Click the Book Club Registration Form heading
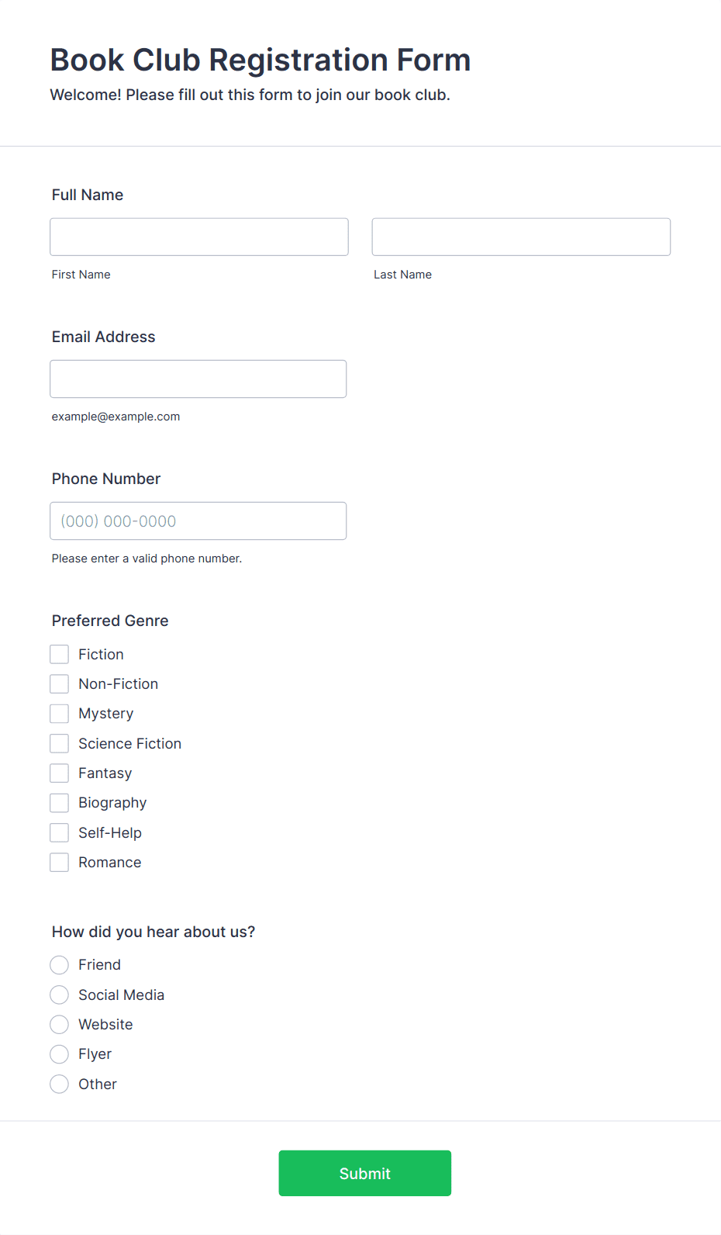 (x=260, y=60)
